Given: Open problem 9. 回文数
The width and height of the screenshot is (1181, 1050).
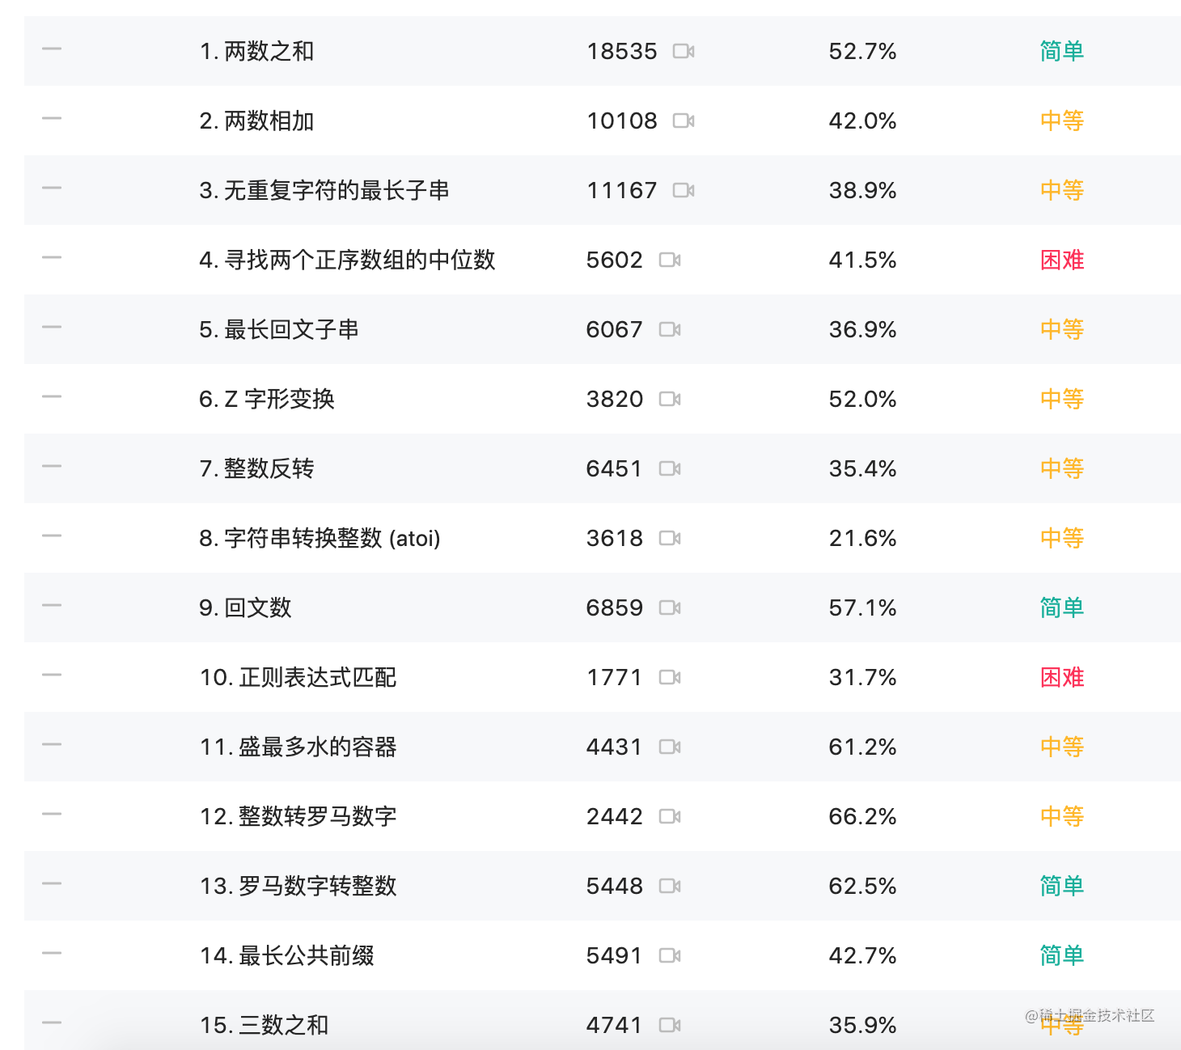Looking at the screenshot, I should (245, 608).
